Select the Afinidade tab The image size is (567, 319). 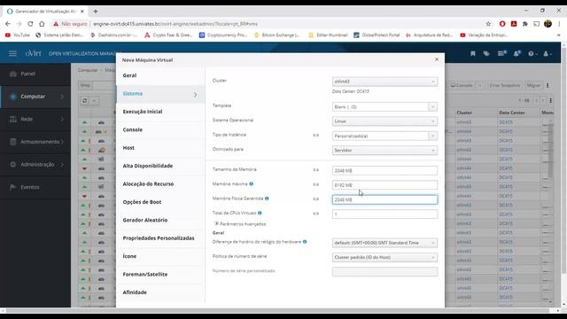(160, 292)
